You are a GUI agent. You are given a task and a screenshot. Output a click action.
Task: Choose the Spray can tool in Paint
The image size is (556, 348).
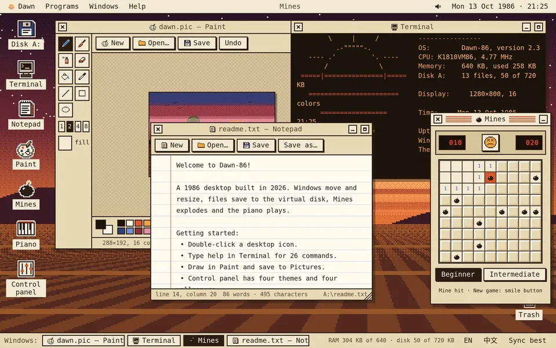tap(65, 60)
